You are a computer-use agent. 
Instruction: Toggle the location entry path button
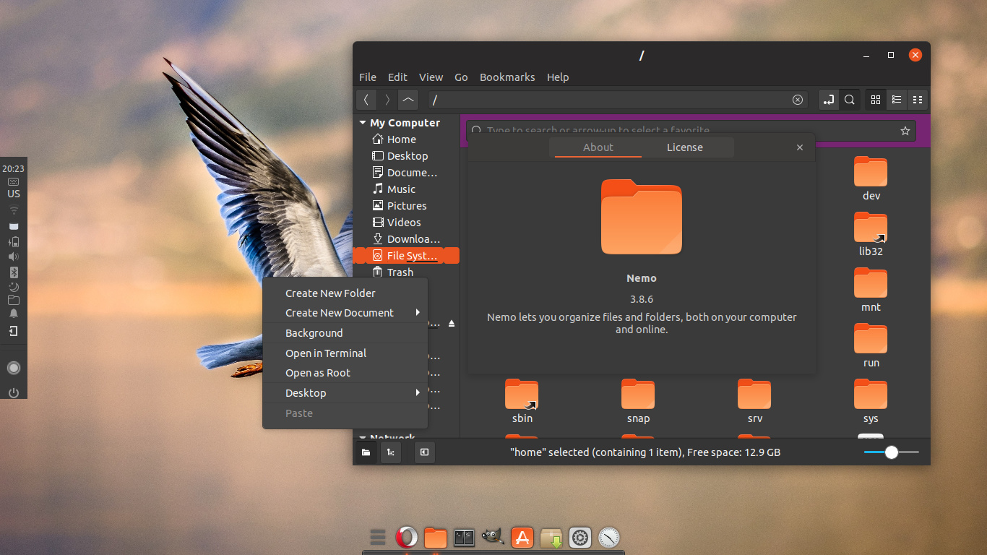pos(829,100)
